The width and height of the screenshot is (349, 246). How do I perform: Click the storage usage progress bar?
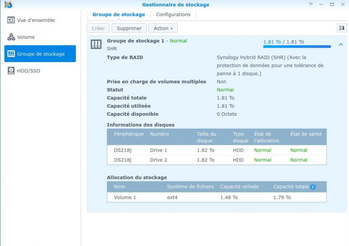click(x=297, y=46)
